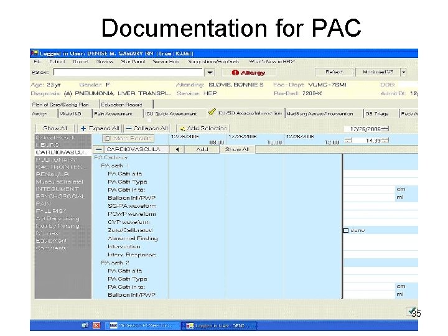Collapse the CARDIOVASCULAR section with minus button
Screen dimensions: 448x336
98,149
